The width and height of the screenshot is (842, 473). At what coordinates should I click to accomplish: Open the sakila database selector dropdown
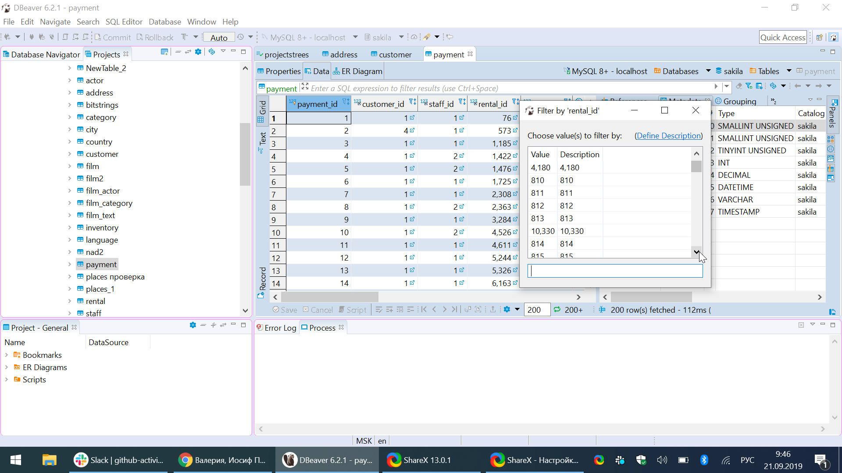point(402,37)
